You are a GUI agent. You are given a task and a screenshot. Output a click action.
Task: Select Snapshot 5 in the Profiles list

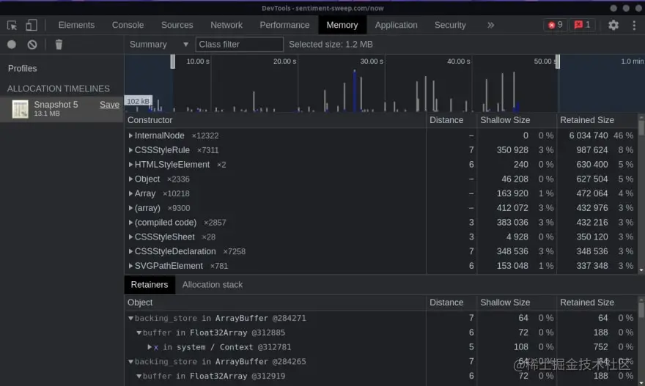coord(62,109)
